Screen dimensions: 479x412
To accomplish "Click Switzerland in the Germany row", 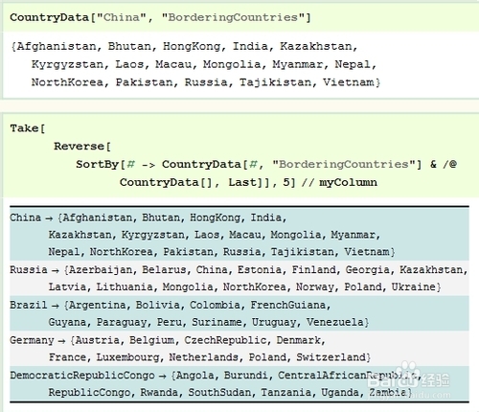I will (331, 357).
